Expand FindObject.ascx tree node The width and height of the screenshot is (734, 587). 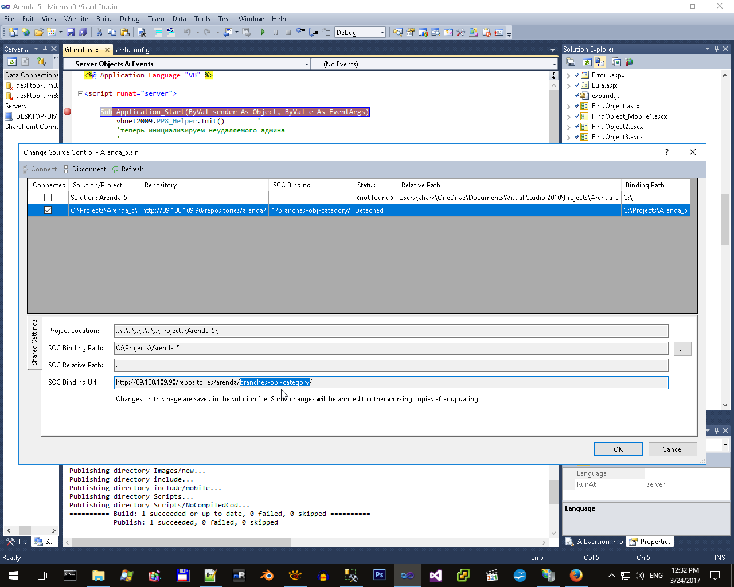point(568,106)
